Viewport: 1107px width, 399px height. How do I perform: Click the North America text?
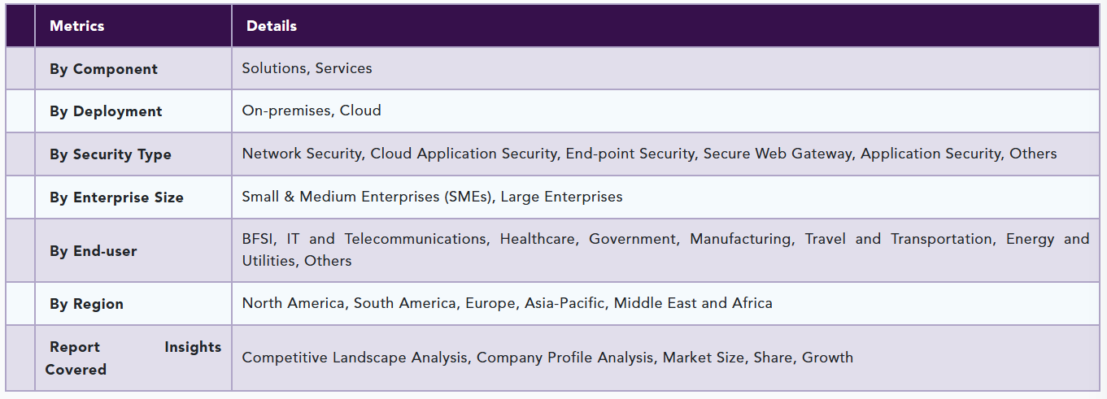293,303
